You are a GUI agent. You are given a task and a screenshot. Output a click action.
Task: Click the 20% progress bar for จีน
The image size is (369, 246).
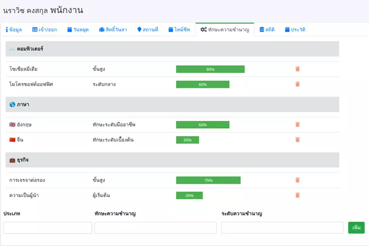click(188, 140)
